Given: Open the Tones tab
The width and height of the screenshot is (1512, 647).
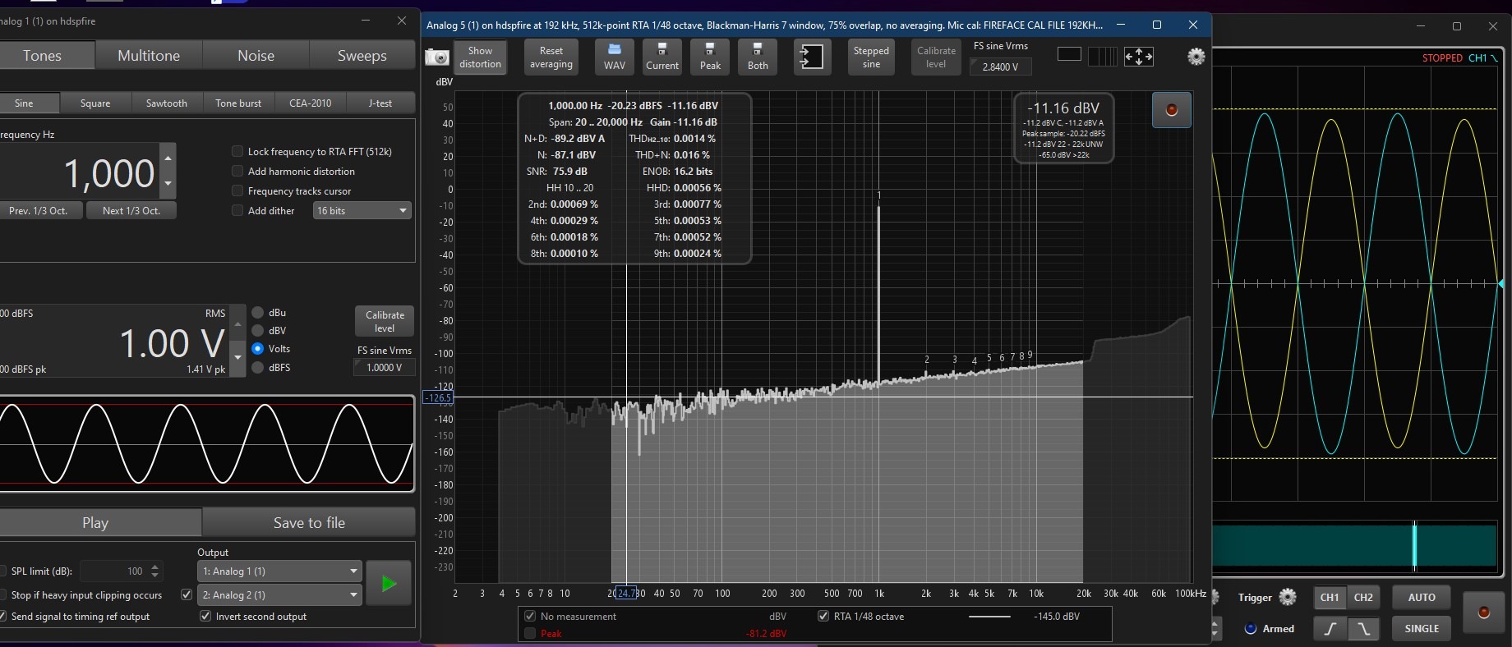Looking at the screenshot, I should click(x=42, y=56).
